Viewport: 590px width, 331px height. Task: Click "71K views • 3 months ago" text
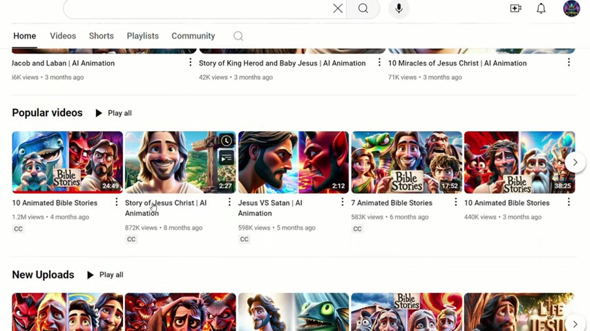pos(425,77)
